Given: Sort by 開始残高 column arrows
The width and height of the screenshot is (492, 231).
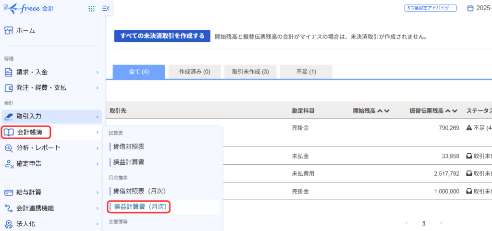Looking at the screenshot, I should point(383,111).
